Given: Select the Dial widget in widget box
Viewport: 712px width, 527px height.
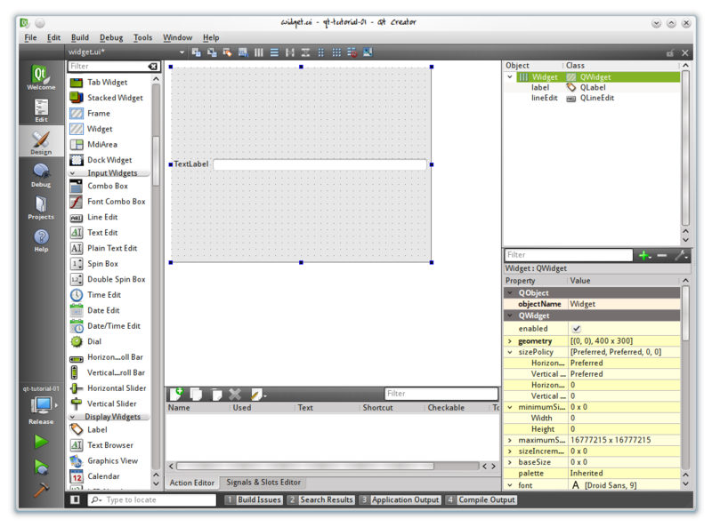Looking at the screenshot, I should point(94,341).
